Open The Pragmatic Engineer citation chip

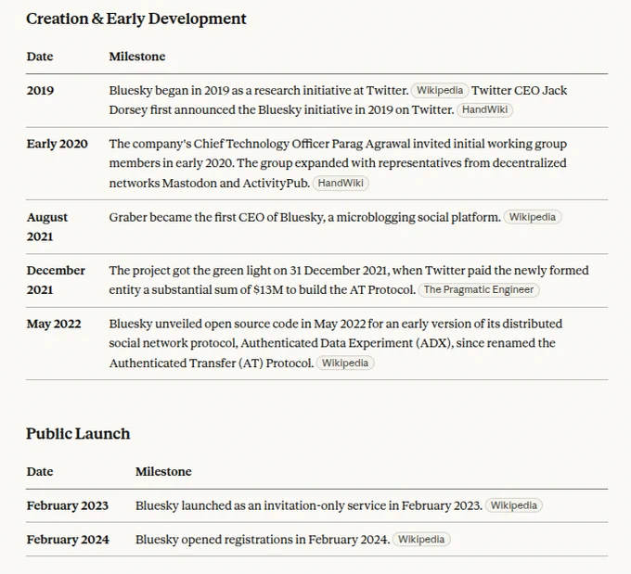tap(479, 289)
